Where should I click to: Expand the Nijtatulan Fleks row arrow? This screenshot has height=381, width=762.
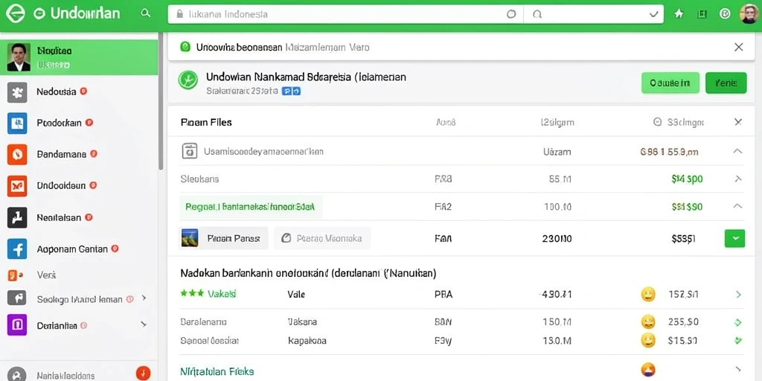coord(739,370)
